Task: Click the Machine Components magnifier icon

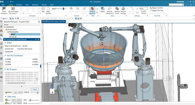Action: pos(109,9)
